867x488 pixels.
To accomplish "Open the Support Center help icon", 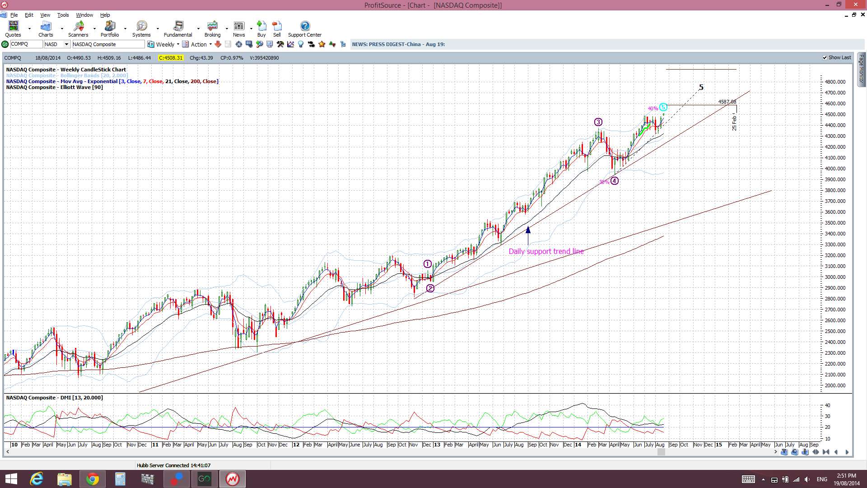I will (x=305, y=29).
